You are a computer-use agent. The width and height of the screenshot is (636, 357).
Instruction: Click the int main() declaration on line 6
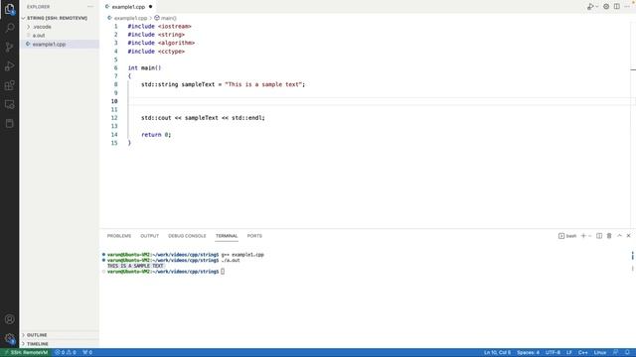[144, 68]
